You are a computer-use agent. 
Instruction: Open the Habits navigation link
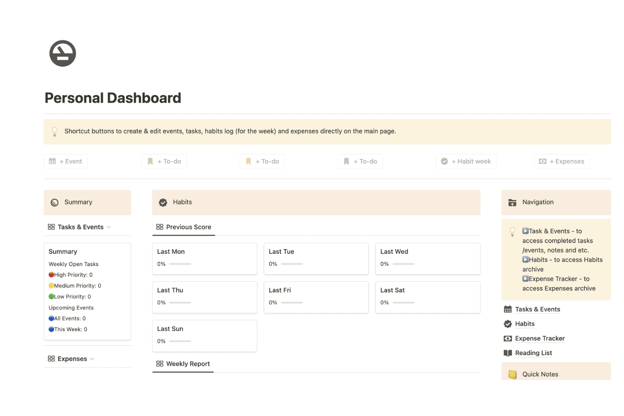[525, 324]
